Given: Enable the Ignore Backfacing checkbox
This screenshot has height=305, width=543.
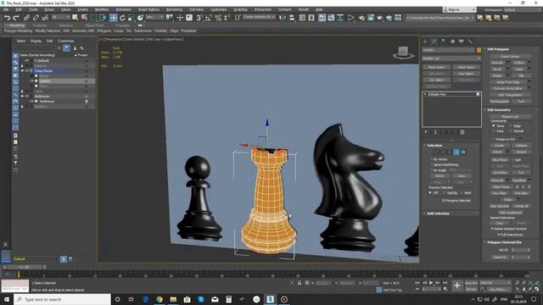Looking at the screenshot, I should click(432, 165).
